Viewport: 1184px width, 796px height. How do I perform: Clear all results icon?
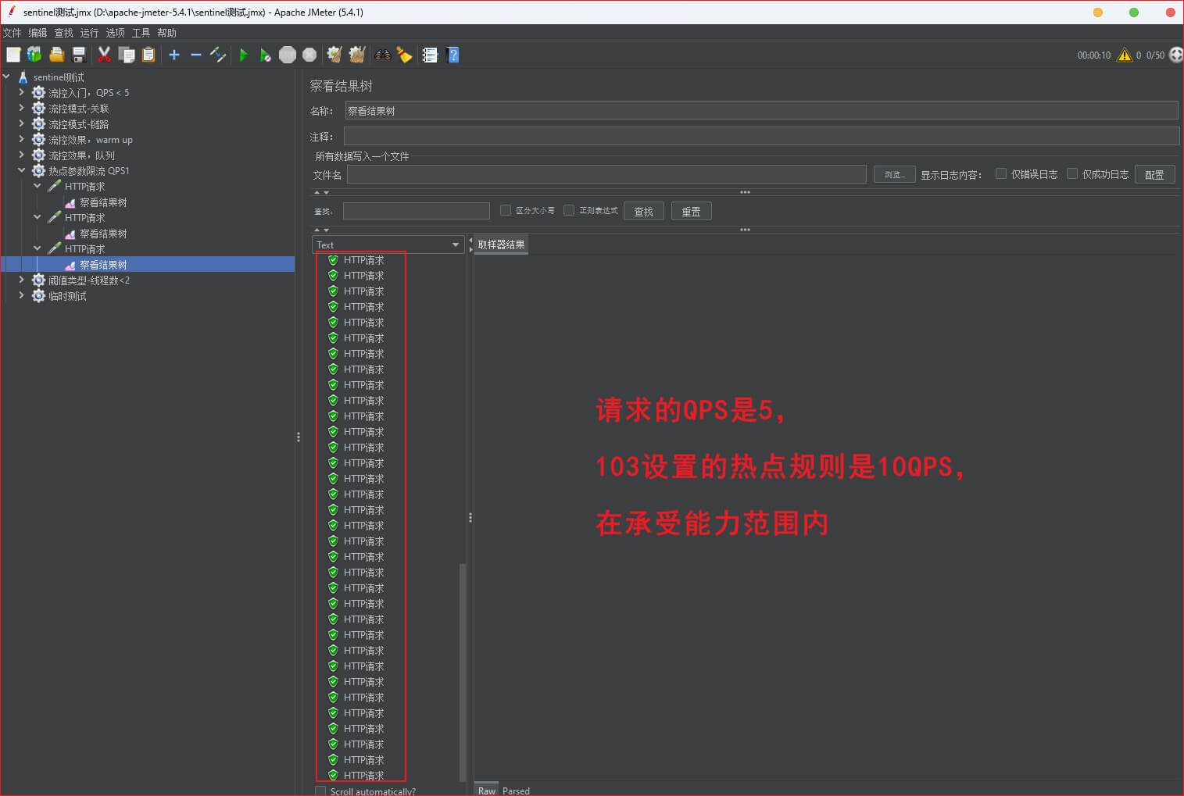click(x=357, y=55)
